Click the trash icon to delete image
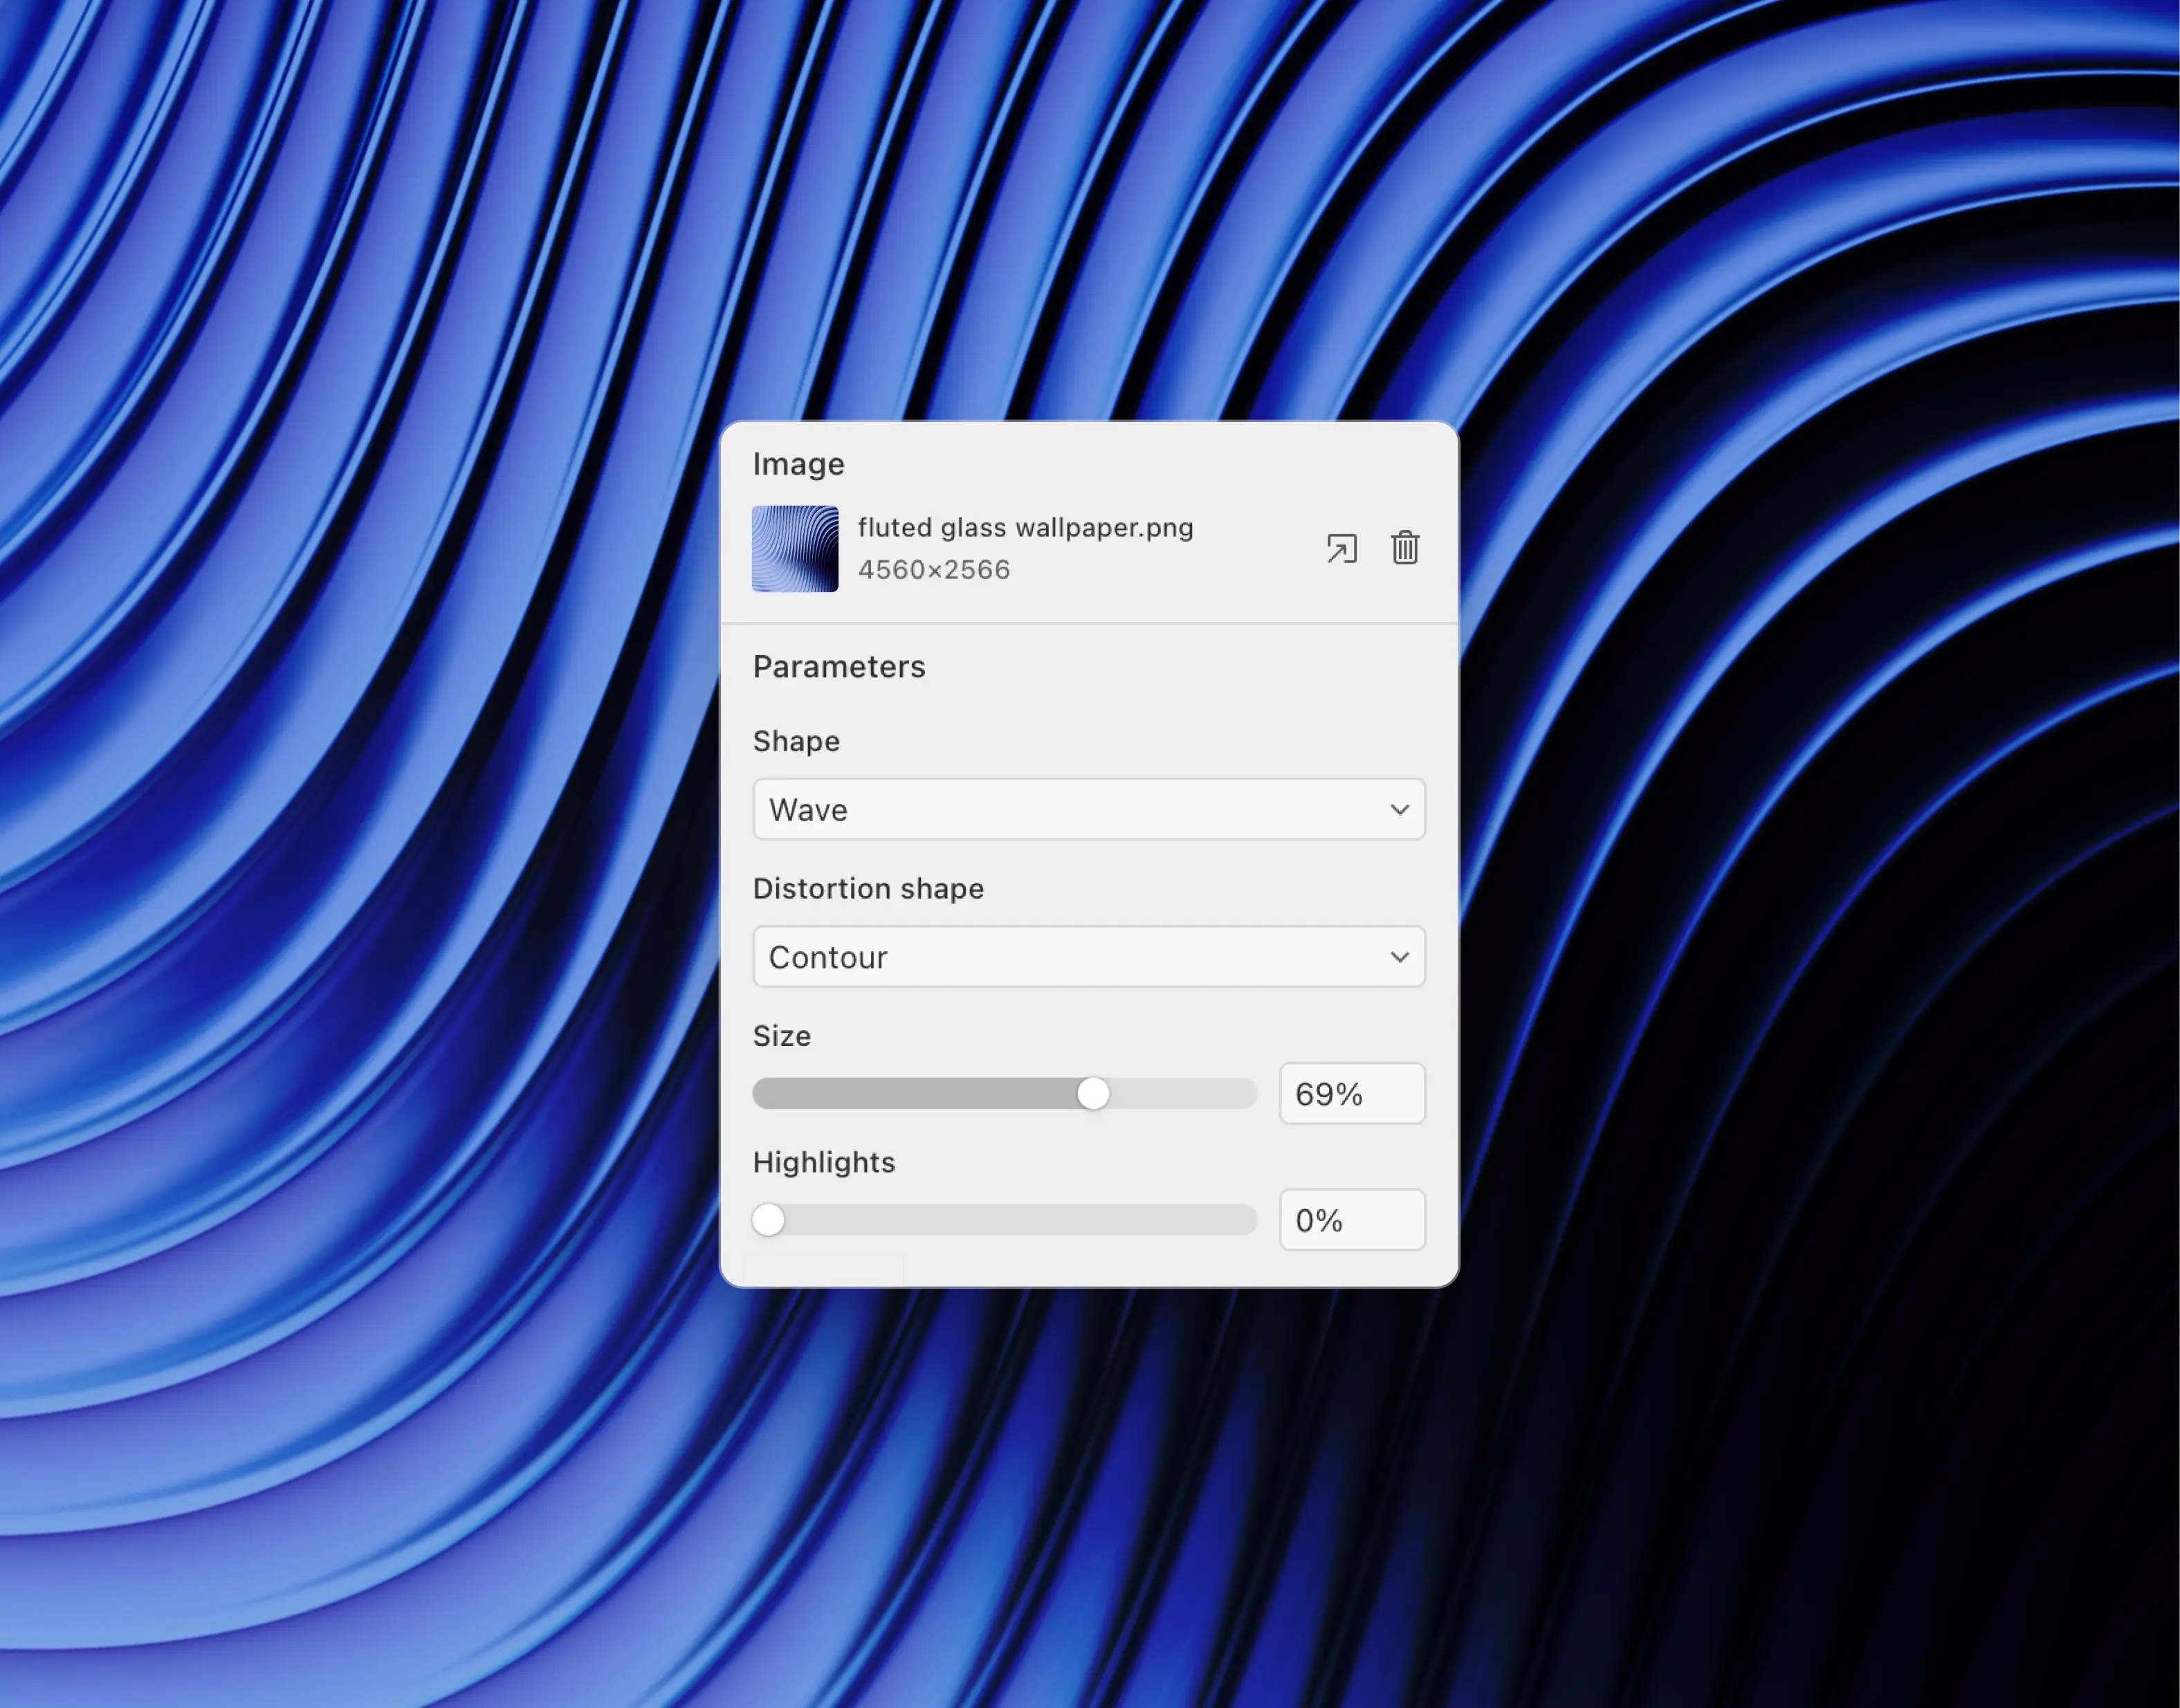The width and height of the screenshot is (2180, 1708). 1405,548
